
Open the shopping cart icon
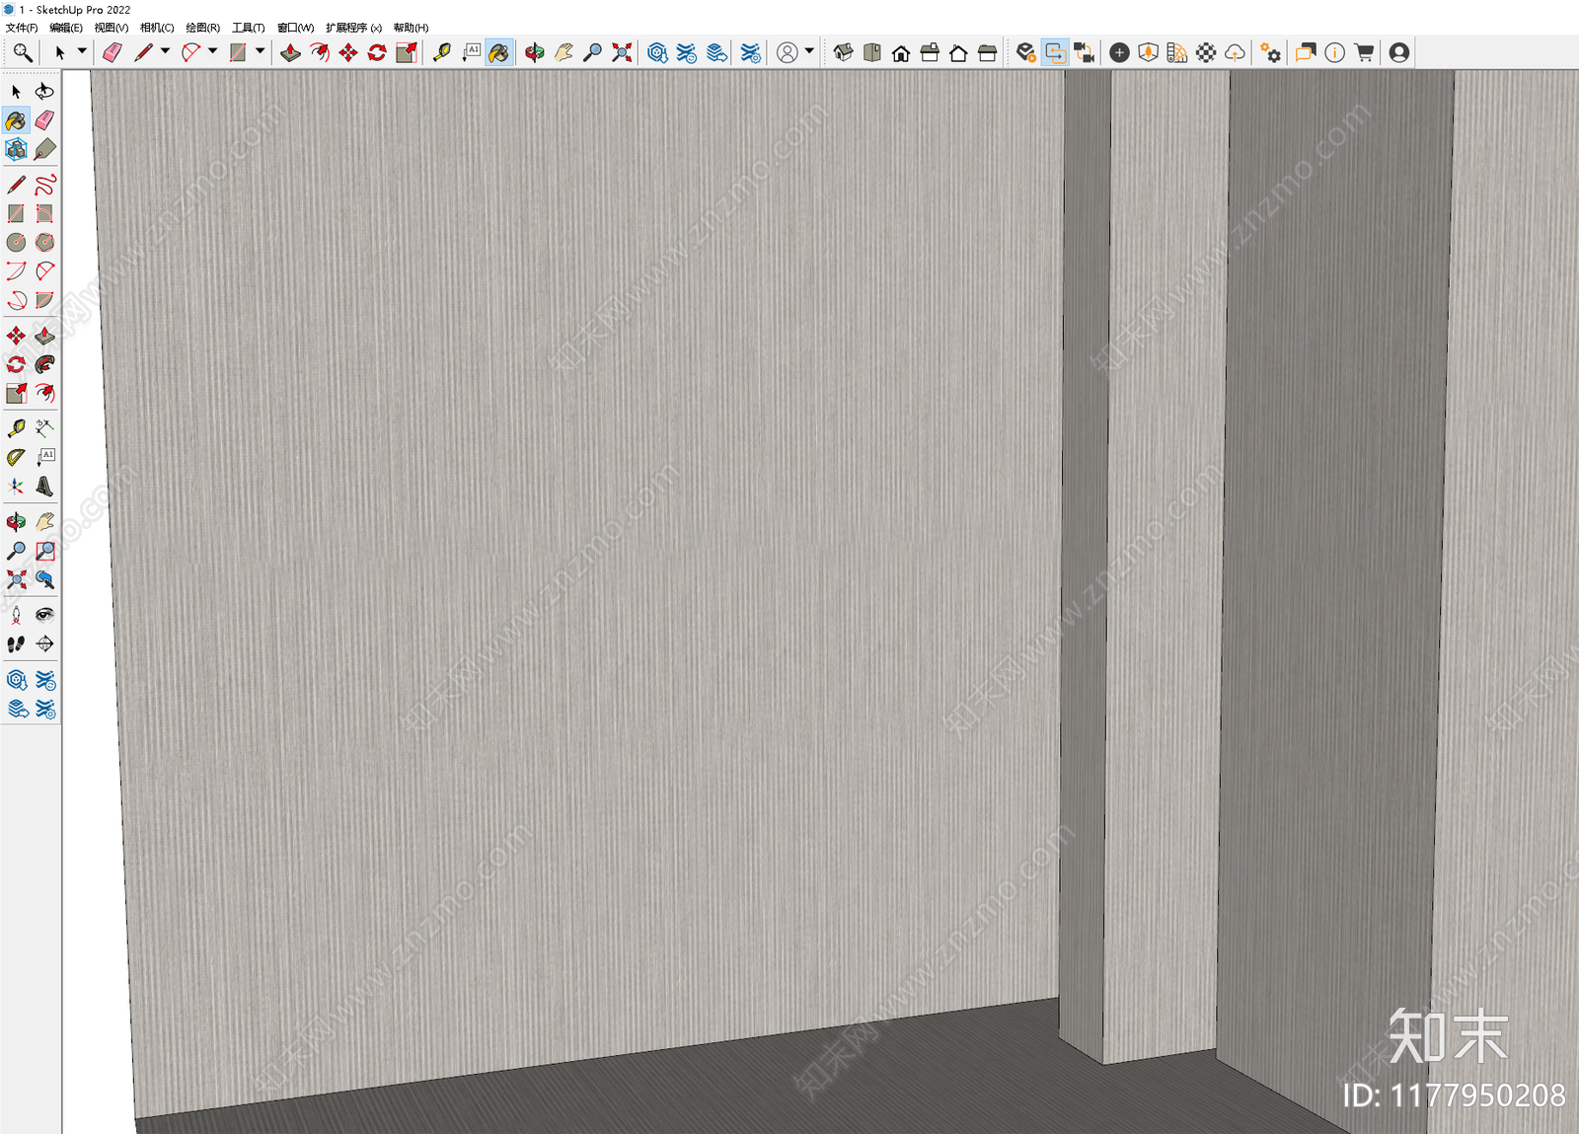click(x=1364, y=52)
